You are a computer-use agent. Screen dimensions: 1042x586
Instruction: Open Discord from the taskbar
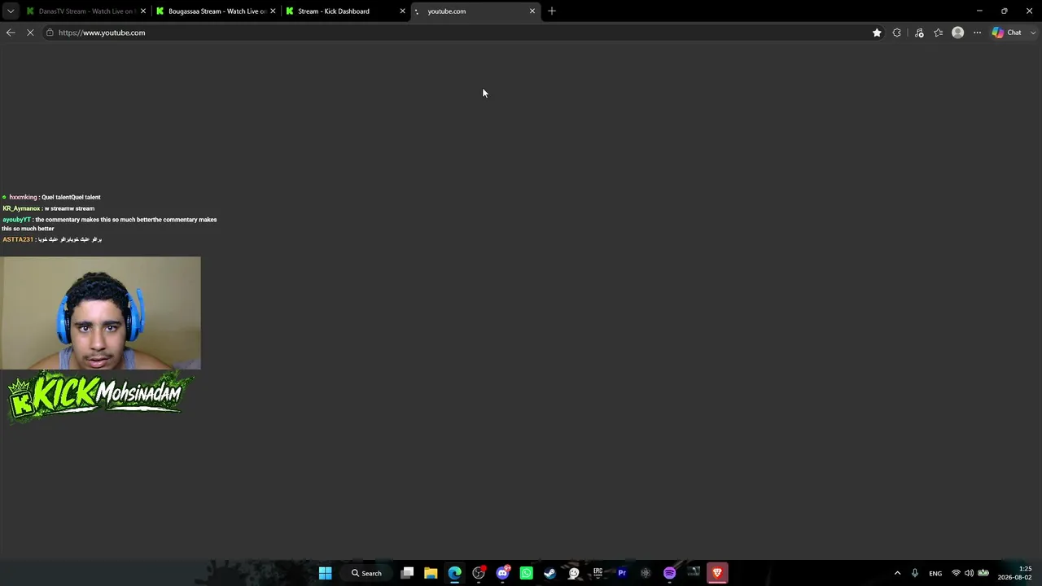click(x=502, y=573)
